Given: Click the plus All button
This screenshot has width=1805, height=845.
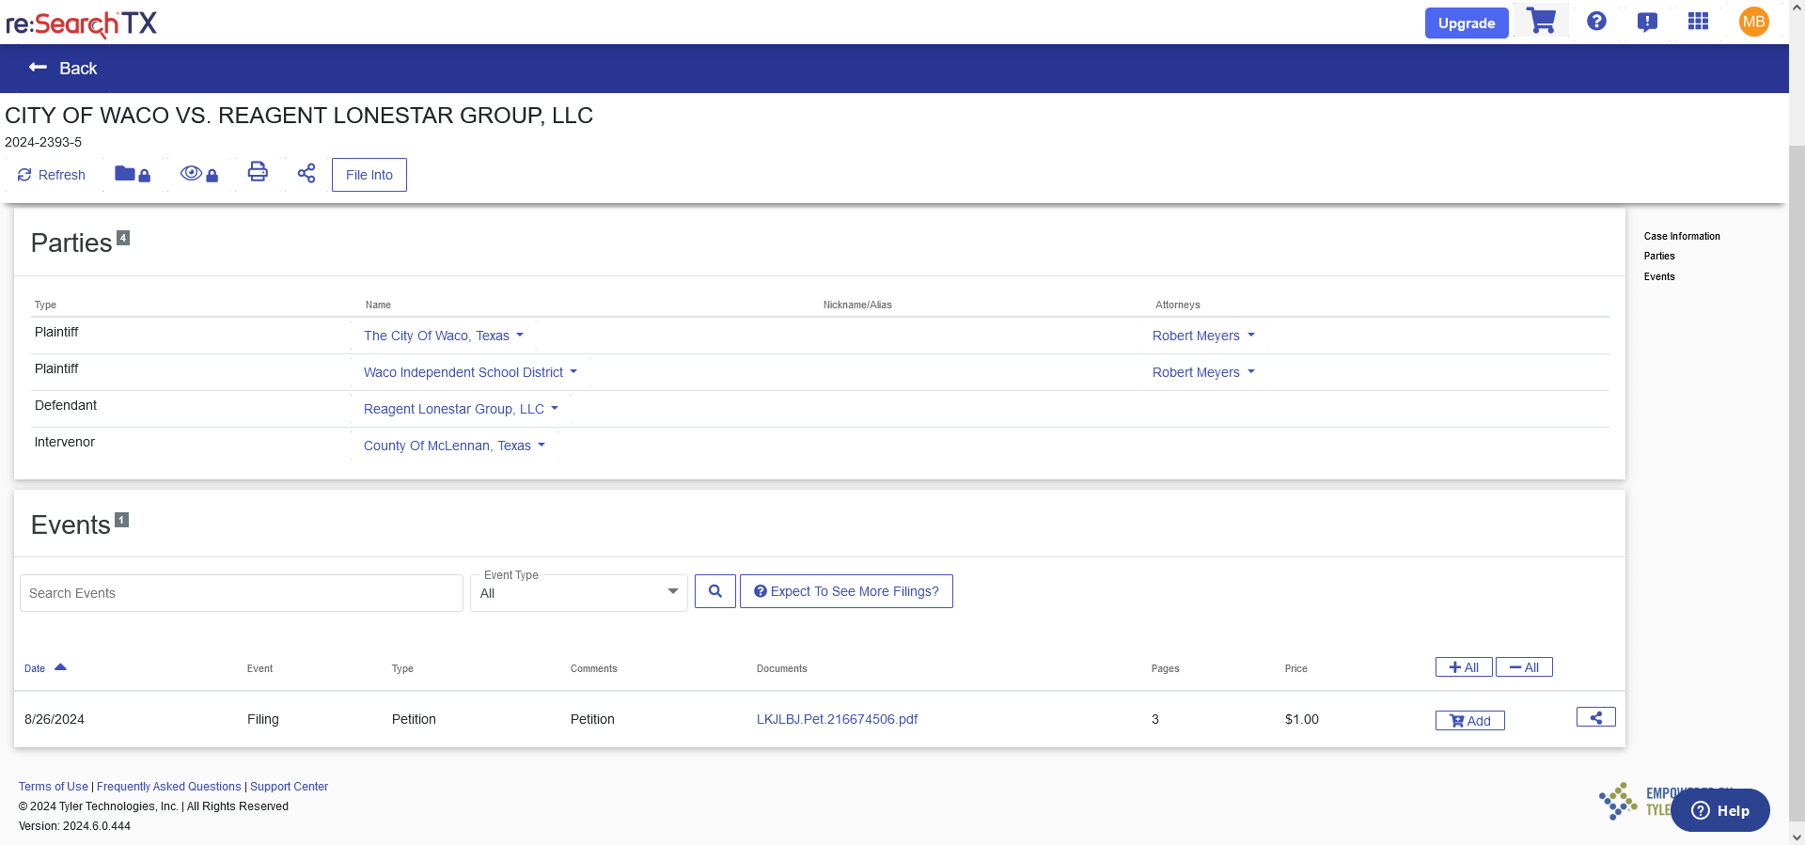Looking at the screenshot, I should [1464, 667].
